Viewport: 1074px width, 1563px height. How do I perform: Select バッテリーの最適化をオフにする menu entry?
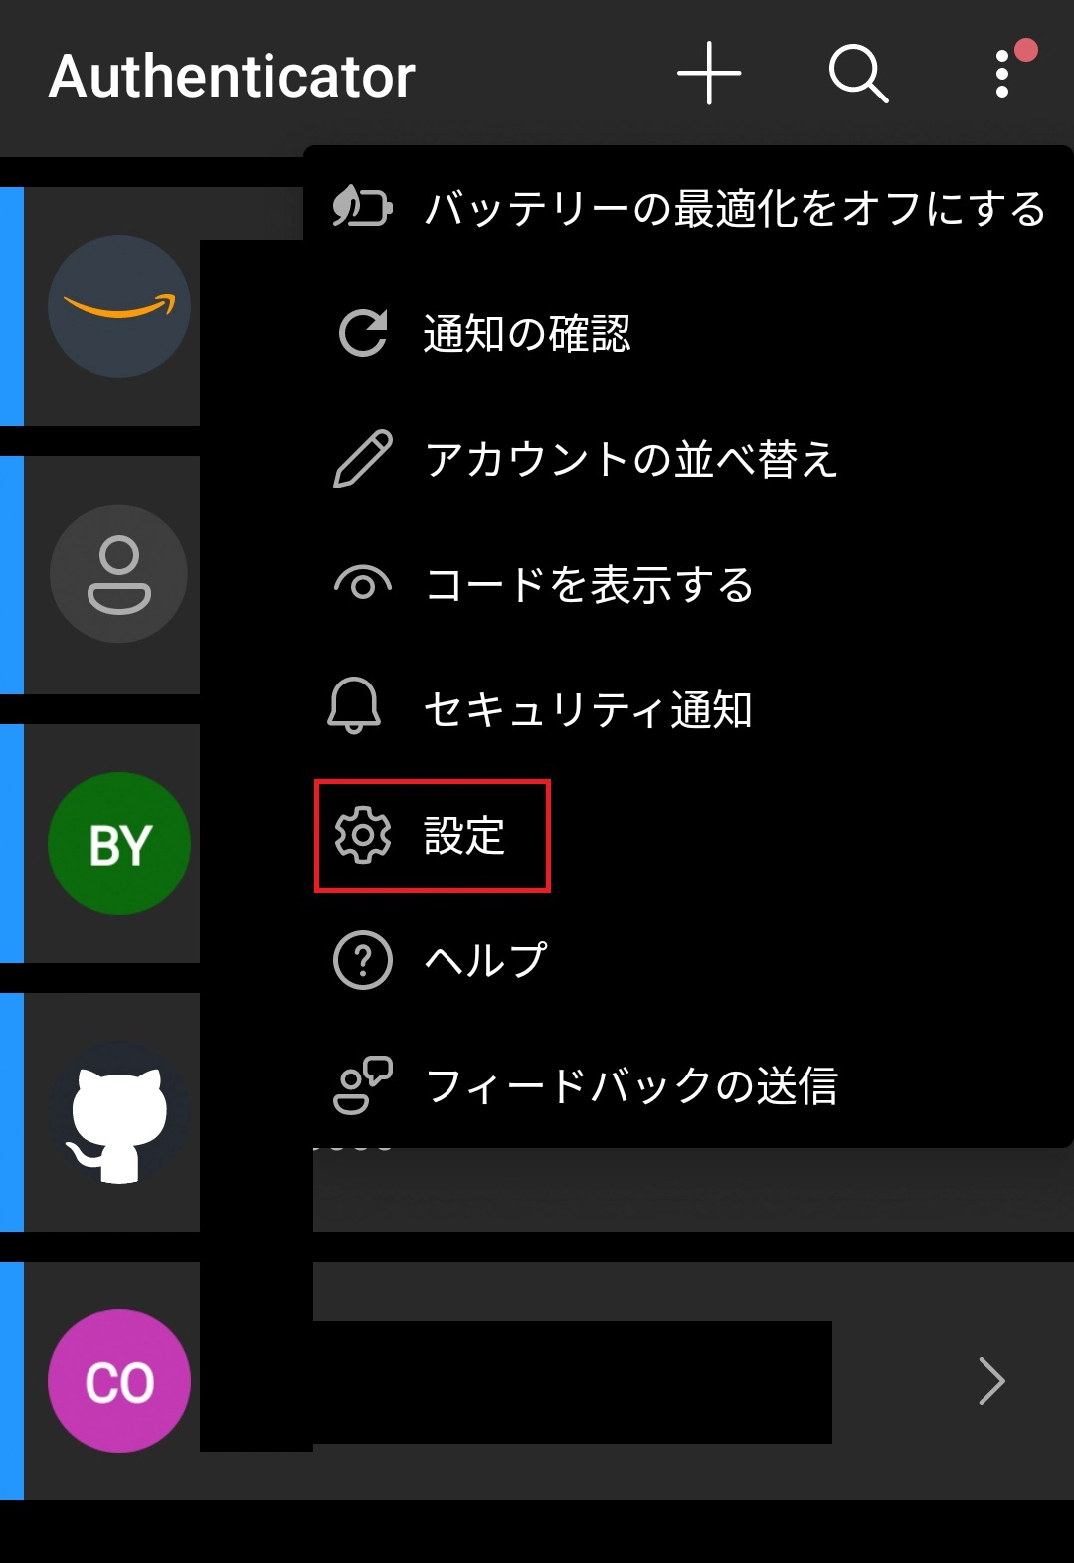click(x=688, y=208)
